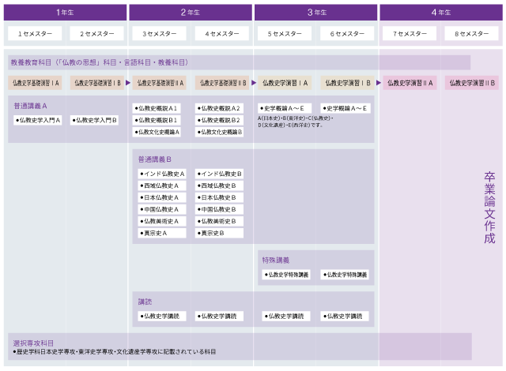Select the 7セメスター box
The height and width of the screenshot is (371, 506).
tap(410, 33)
